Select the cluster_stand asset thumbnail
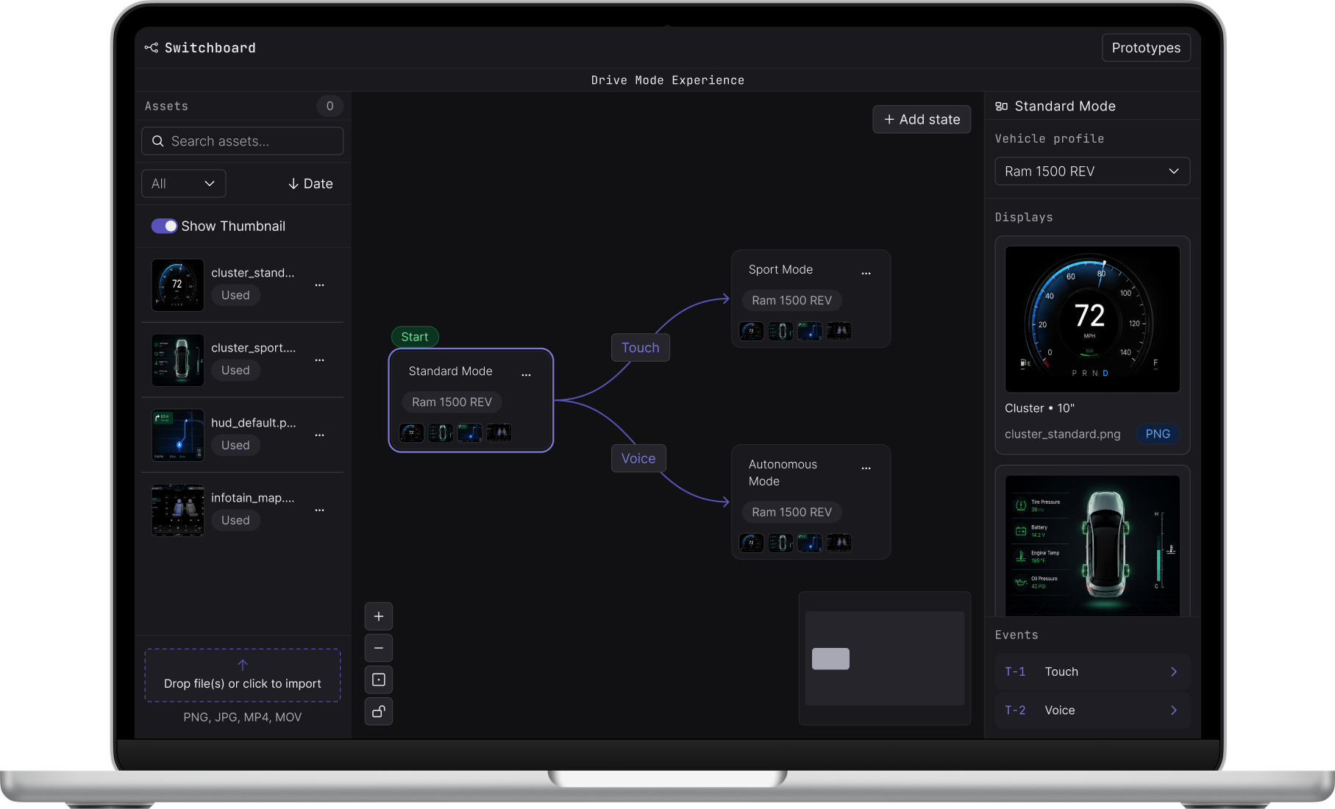 pos(178,285)
